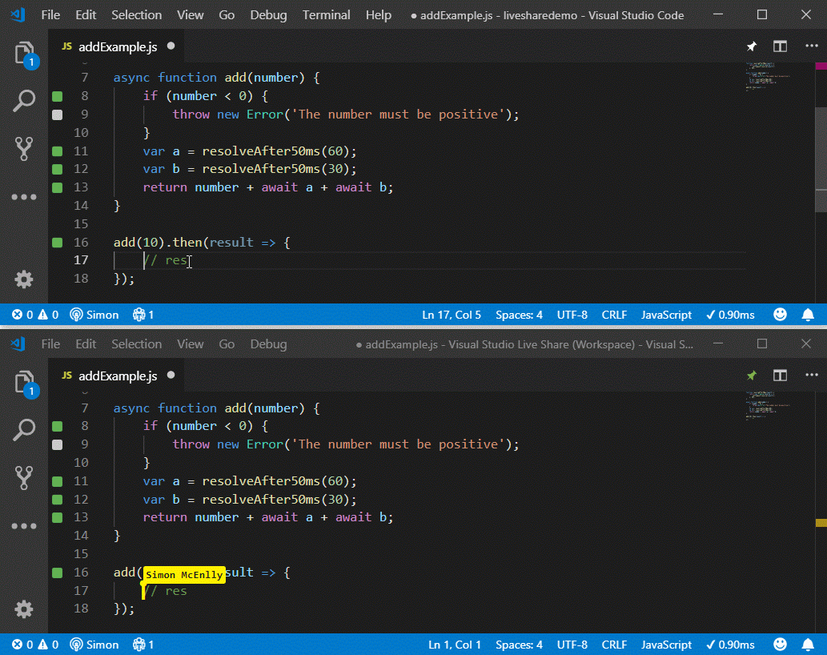This screenshot has width=827, height=655.
Task: Split the editor using the split icon
Action: (x=780, y=46)
